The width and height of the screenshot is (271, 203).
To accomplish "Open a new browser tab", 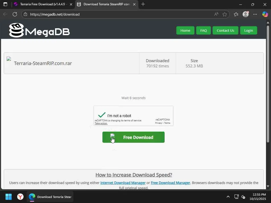I will tap(143, 4).
